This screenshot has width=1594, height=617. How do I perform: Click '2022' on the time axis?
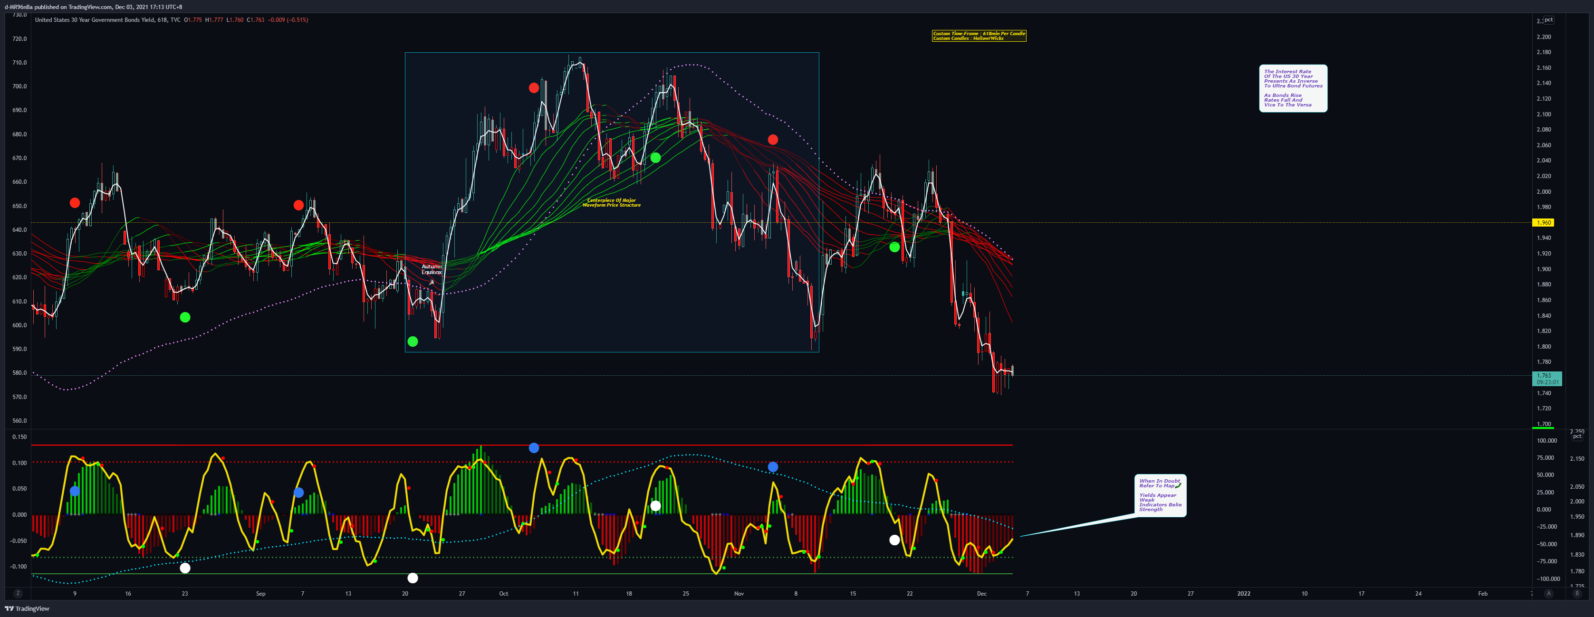[1244, 594]
